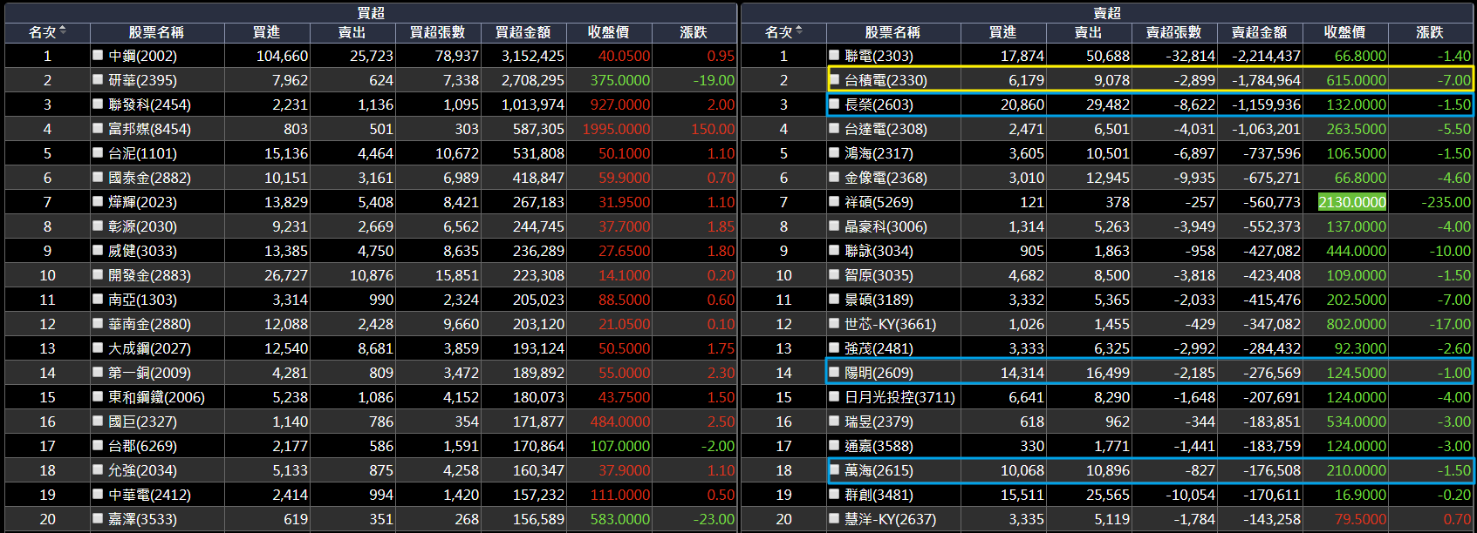Sort 買超 table by 名次 sort arrow

click(63, 31)
